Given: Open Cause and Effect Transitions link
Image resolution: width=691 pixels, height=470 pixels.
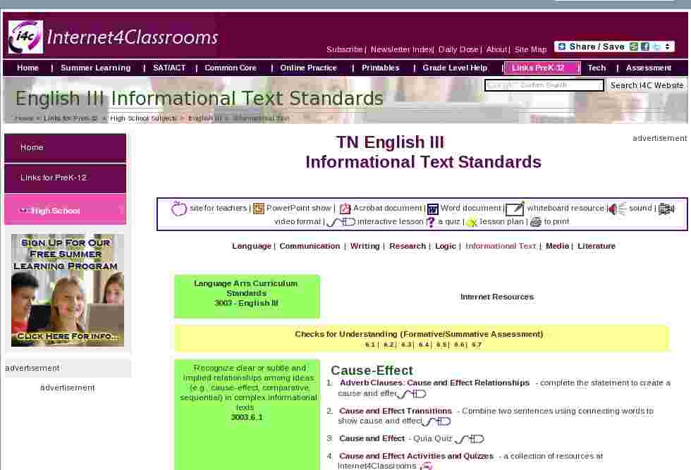Looking at the screenshot, I should click(x=396, y=411).
